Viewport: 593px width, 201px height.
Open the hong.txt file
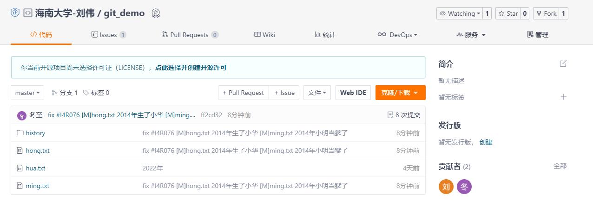click(x=38, y=151)
